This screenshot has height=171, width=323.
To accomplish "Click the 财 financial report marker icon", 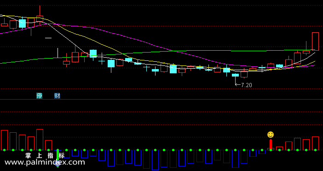I will (x=57, y=96).
